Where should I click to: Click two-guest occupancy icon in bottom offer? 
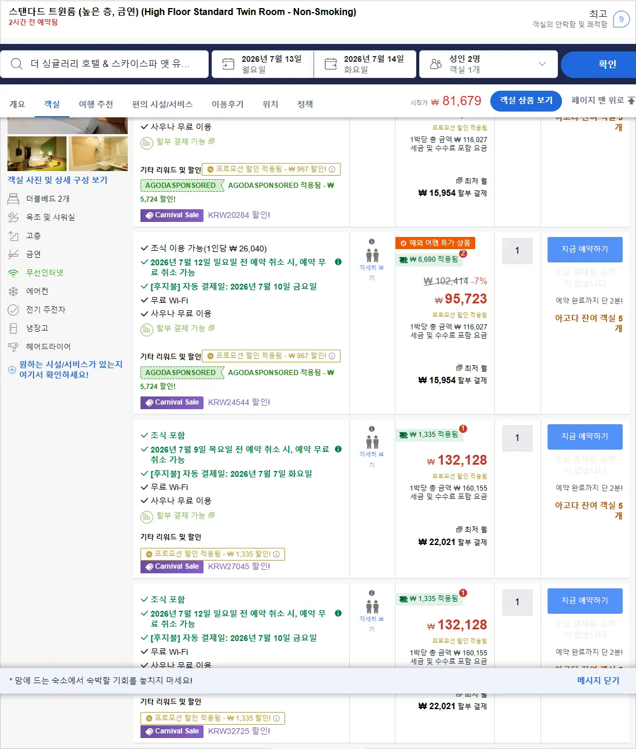372,606
